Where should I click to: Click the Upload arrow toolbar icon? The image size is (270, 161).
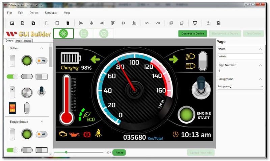(208, 23)
